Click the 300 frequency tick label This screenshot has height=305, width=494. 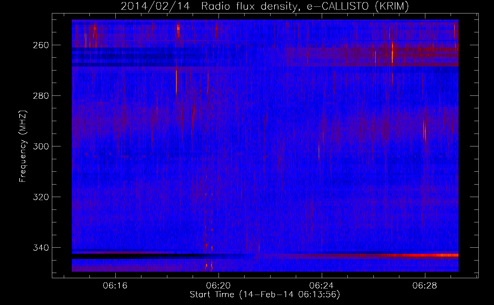click(x=40, y=146)
